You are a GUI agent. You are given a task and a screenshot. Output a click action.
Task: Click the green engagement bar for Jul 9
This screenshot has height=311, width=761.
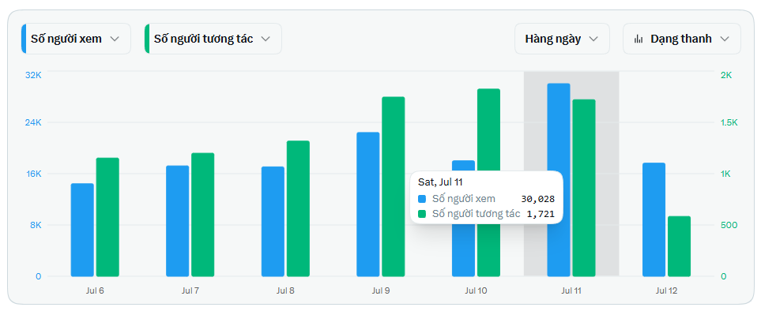coord(393,186)
